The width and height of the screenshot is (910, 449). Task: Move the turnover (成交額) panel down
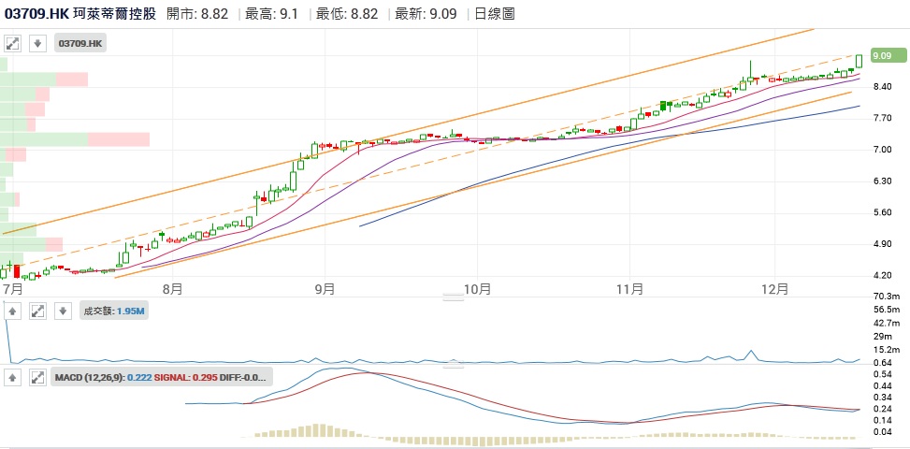62,311
